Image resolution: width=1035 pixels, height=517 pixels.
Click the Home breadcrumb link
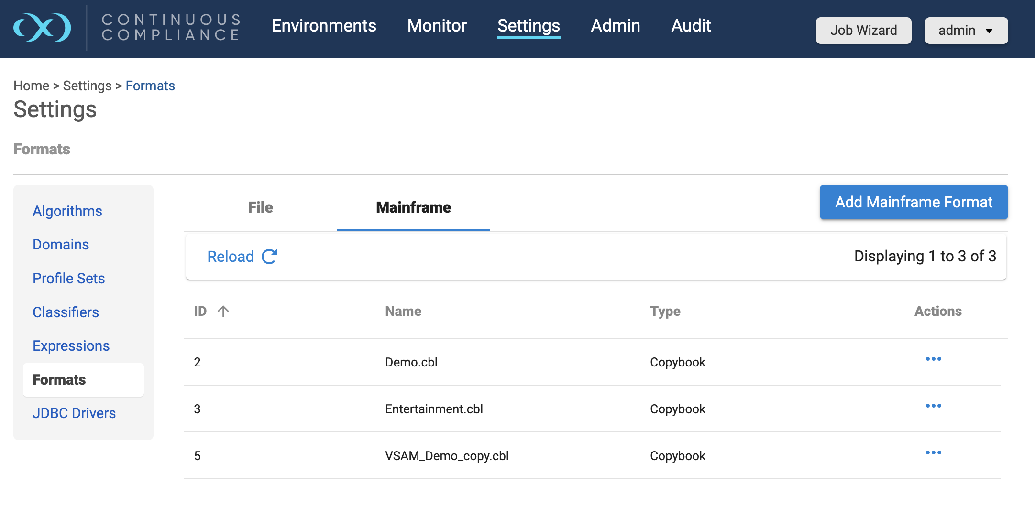point(31,86)
